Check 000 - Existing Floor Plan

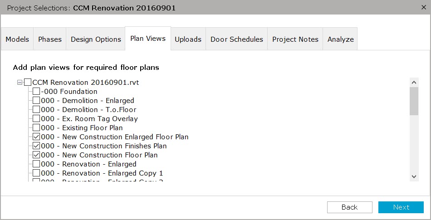coord(36,128)
